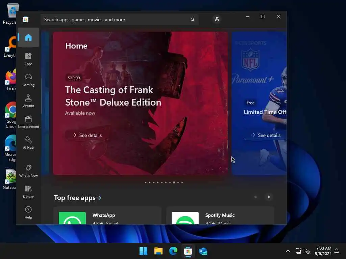Open Help in the Store sidebar
This screenshot has height=259, width=346.
(x=28, y=212)
